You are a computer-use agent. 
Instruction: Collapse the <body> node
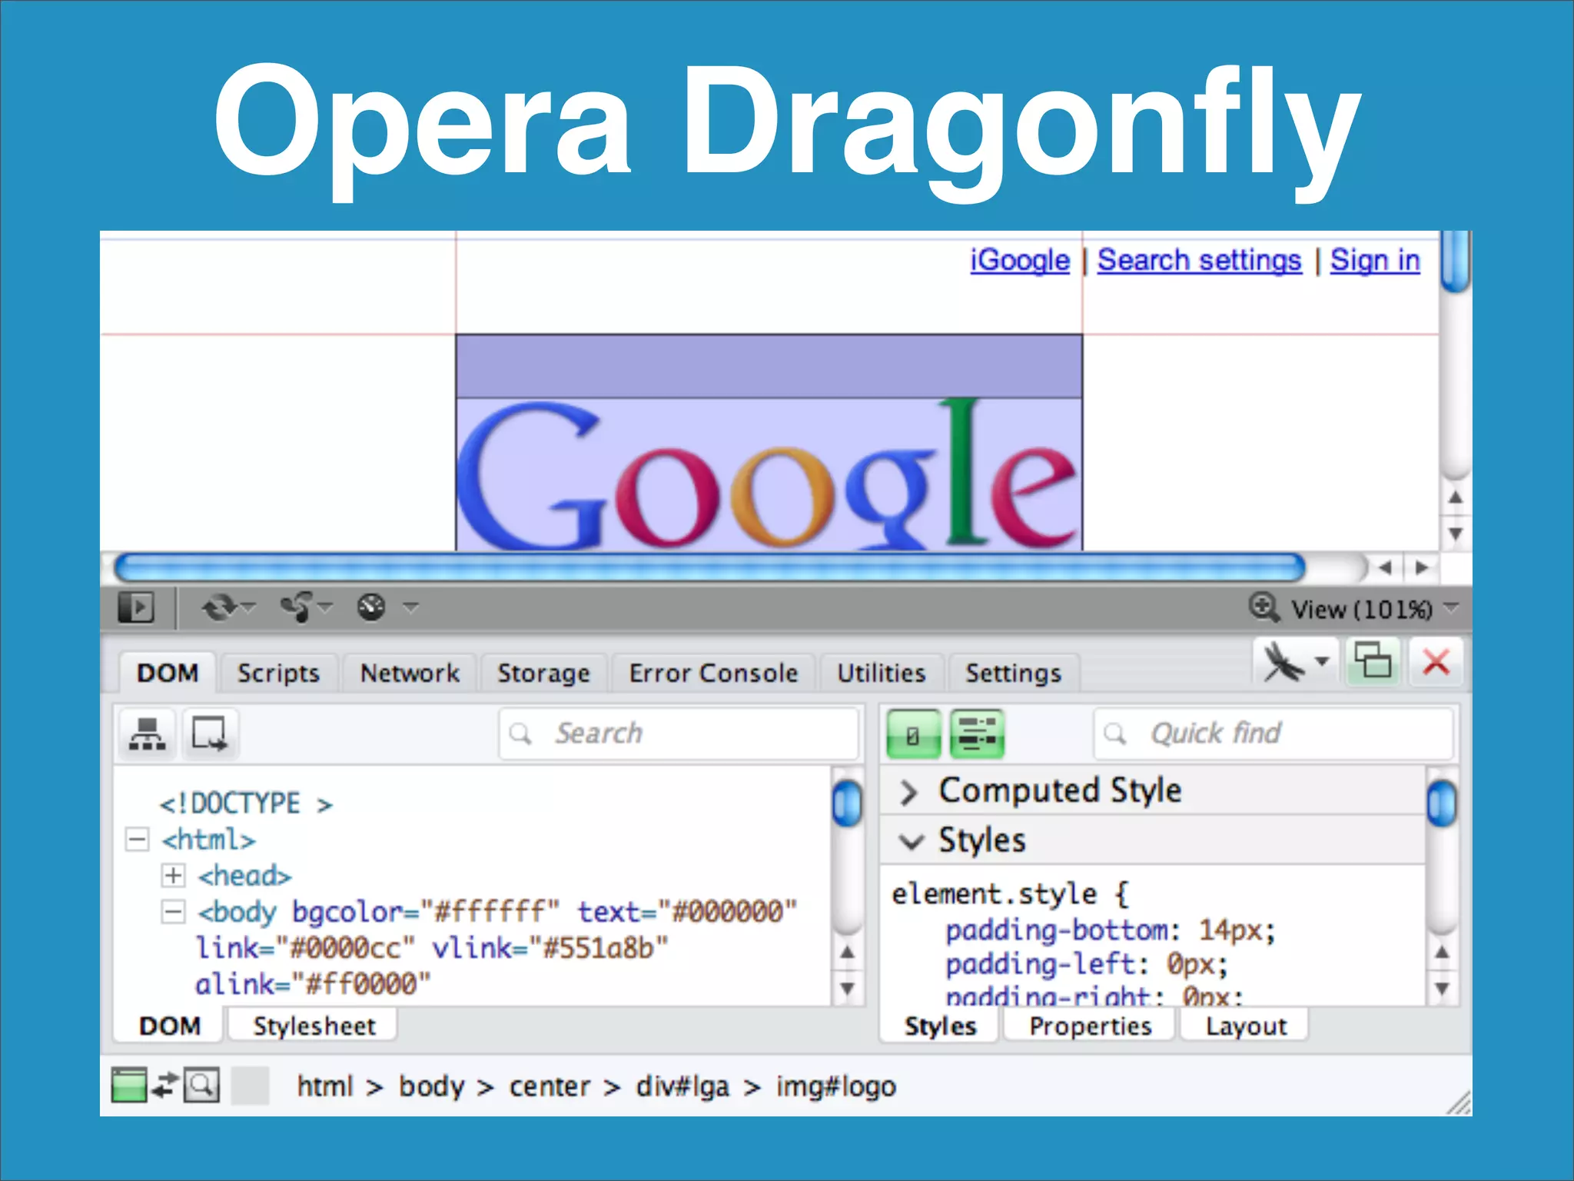point(173,912)
